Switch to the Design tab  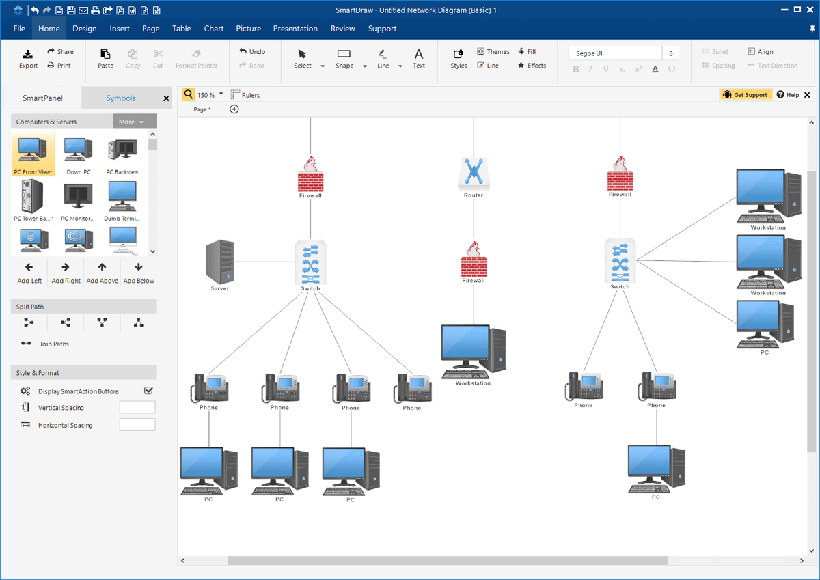tap(84, 29)
